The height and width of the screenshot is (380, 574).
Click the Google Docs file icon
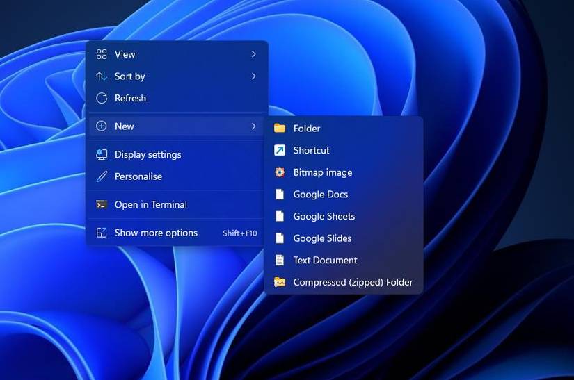click(x=280, y=194)
